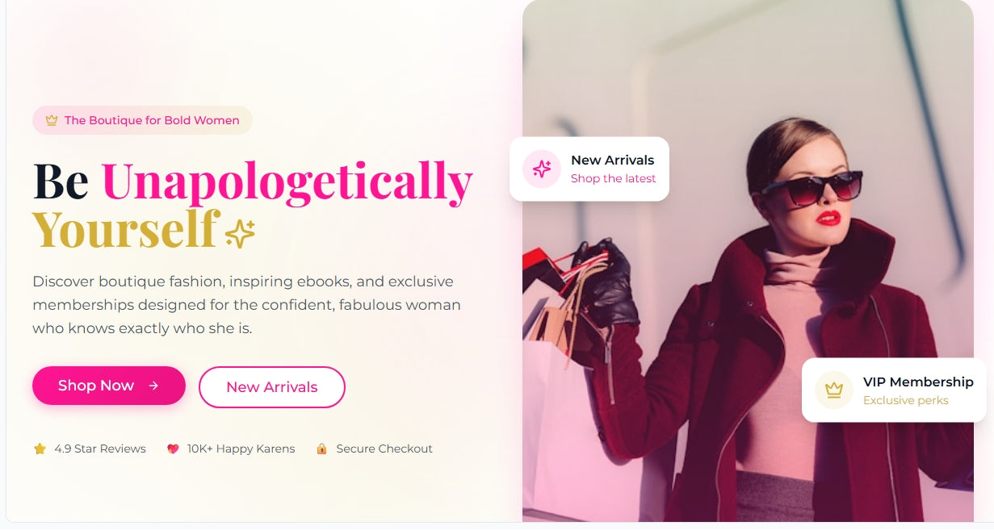The width and height of the screenshot is (994, 530).
Task: Open the New Arrivals card title on photo
Action: coord(612,160)
